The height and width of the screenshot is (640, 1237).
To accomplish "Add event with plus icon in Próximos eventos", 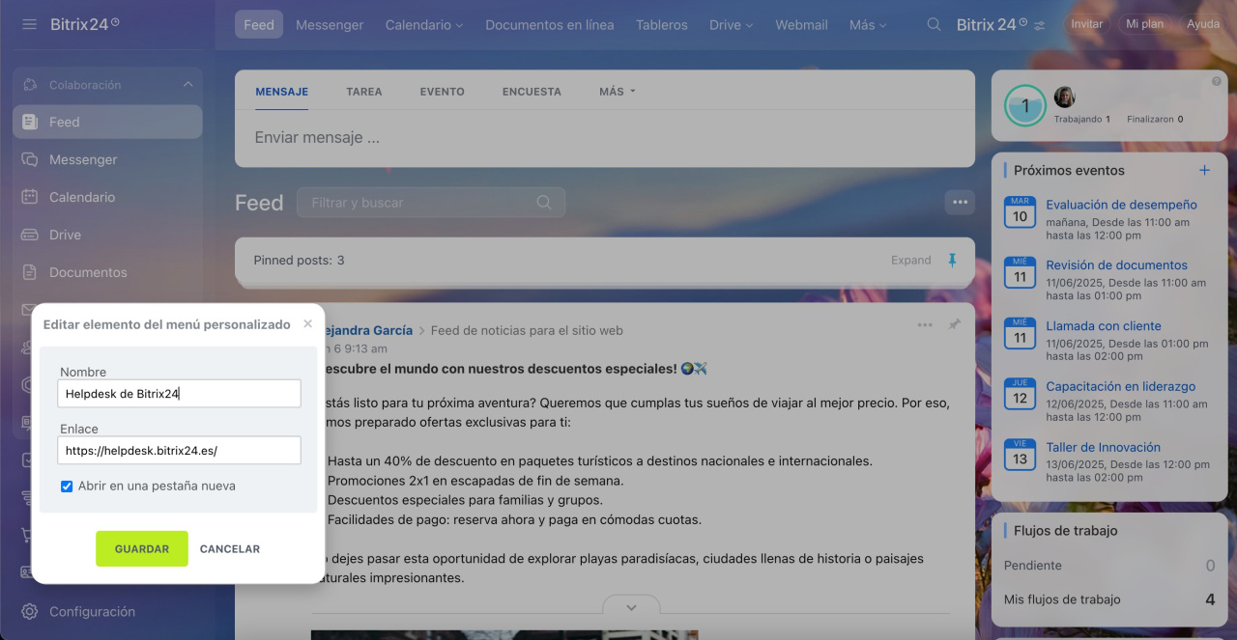I will (x=1204, y=171).
